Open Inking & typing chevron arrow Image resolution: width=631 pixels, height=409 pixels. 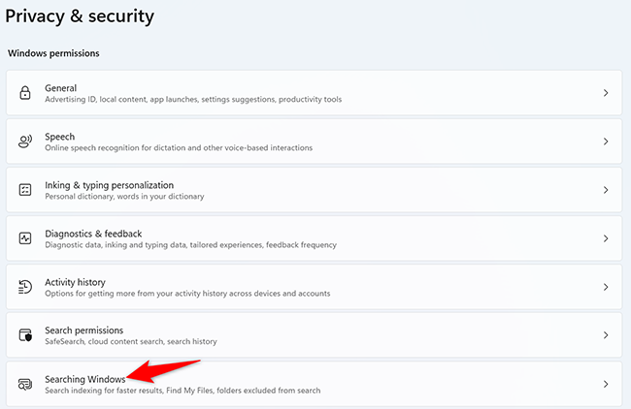pyautogui.click(x=605, y=190)
